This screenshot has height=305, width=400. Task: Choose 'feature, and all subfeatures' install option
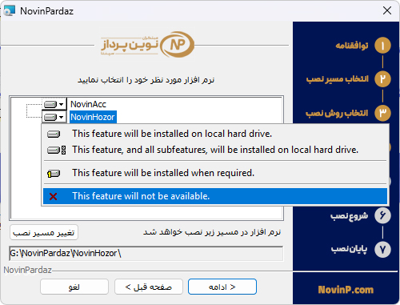tap(215, 150)
